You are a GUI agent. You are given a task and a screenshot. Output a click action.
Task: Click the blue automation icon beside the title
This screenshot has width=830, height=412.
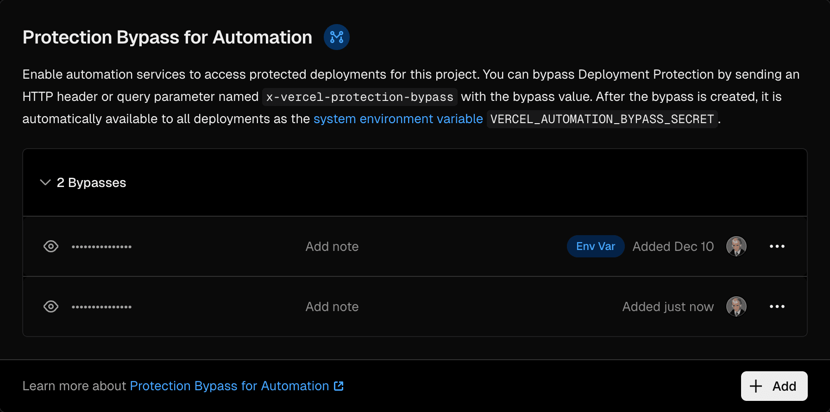point(336,37)
